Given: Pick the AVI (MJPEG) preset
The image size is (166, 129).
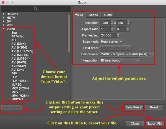Looking at the screenshot, I should [20, 55].
